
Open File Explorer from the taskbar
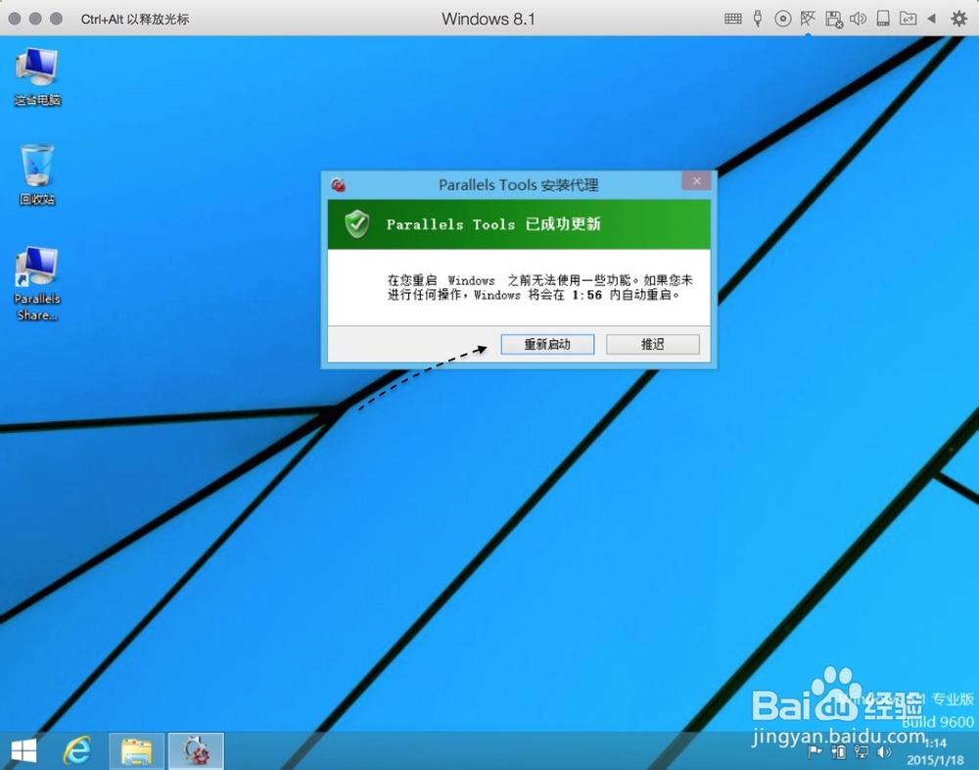point(137,751)
